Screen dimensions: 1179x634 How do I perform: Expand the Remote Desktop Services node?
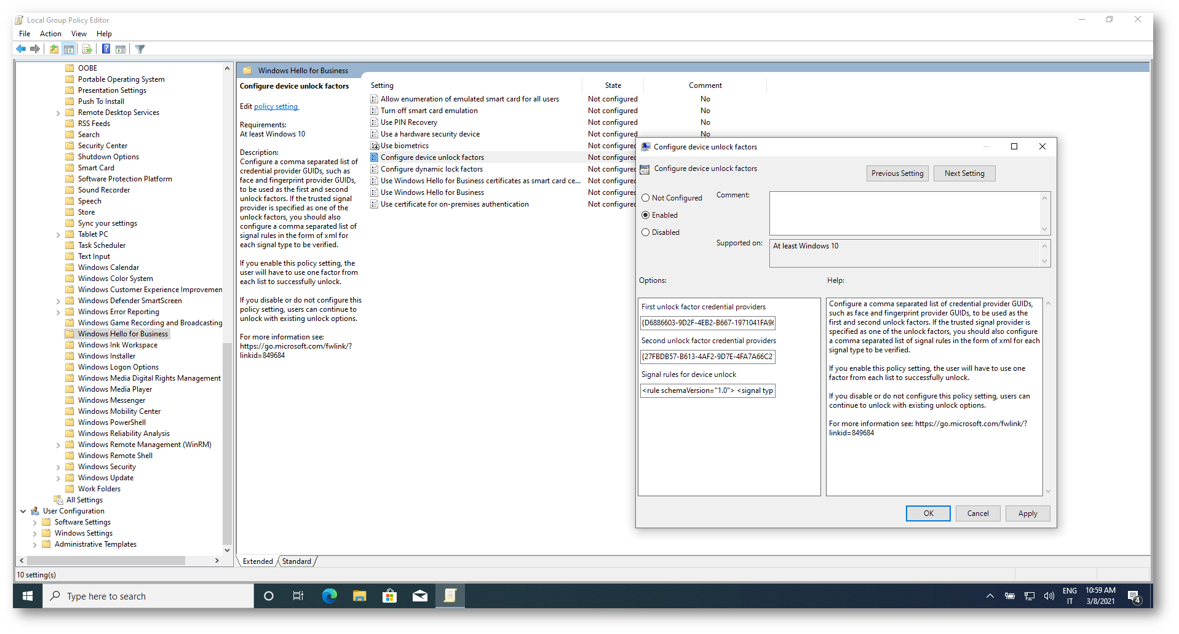[58, 113]
